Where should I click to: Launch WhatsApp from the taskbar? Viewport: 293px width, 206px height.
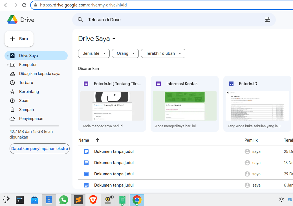tap(63, 200)
